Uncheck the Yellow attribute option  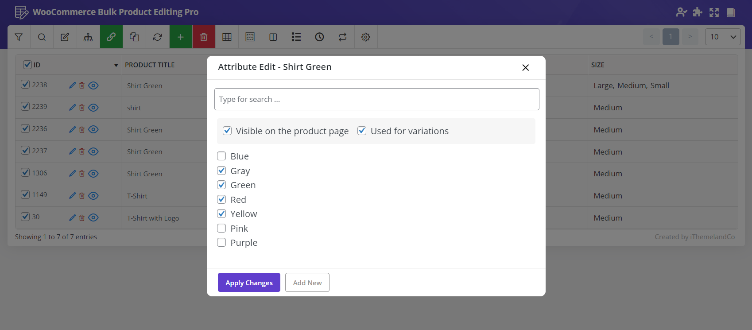click(x=221, y=214)
